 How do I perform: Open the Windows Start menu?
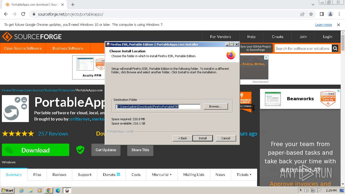[8, 190]
